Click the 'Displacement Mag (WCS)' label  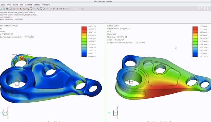tap(119, 28)
